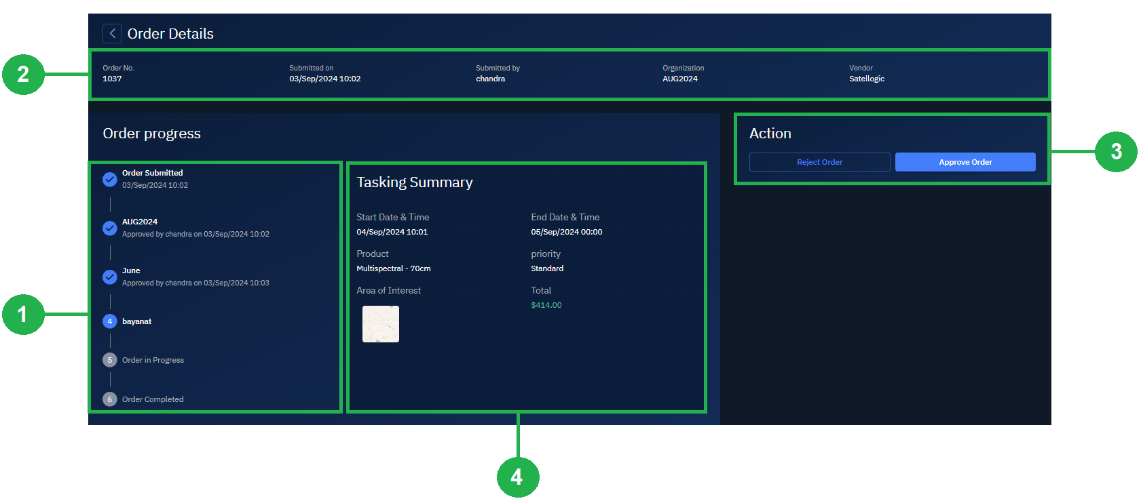The image size is (1141, 501).
Task: Click the vendor name Satellogic
Action: tap(867, 79)
